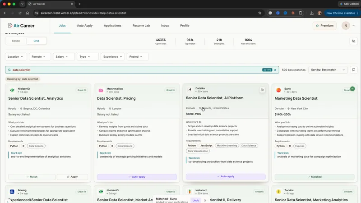Open the Inbox tab
Image resolution: width=361 pixels, height=203 pixels.
[x=165, y=26]
